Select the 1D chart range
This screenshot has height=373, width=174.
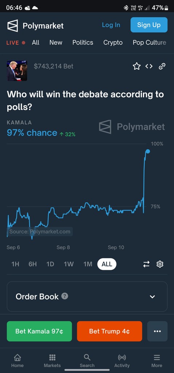click(50, 264)
